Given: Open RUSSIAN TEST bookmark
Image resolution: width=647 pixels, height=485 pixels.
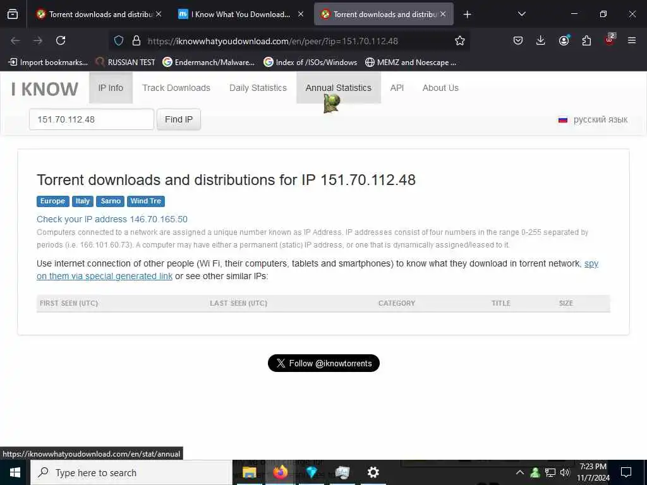Looking at the screenshot, I should pyautogui.click(x=126, y=63).
